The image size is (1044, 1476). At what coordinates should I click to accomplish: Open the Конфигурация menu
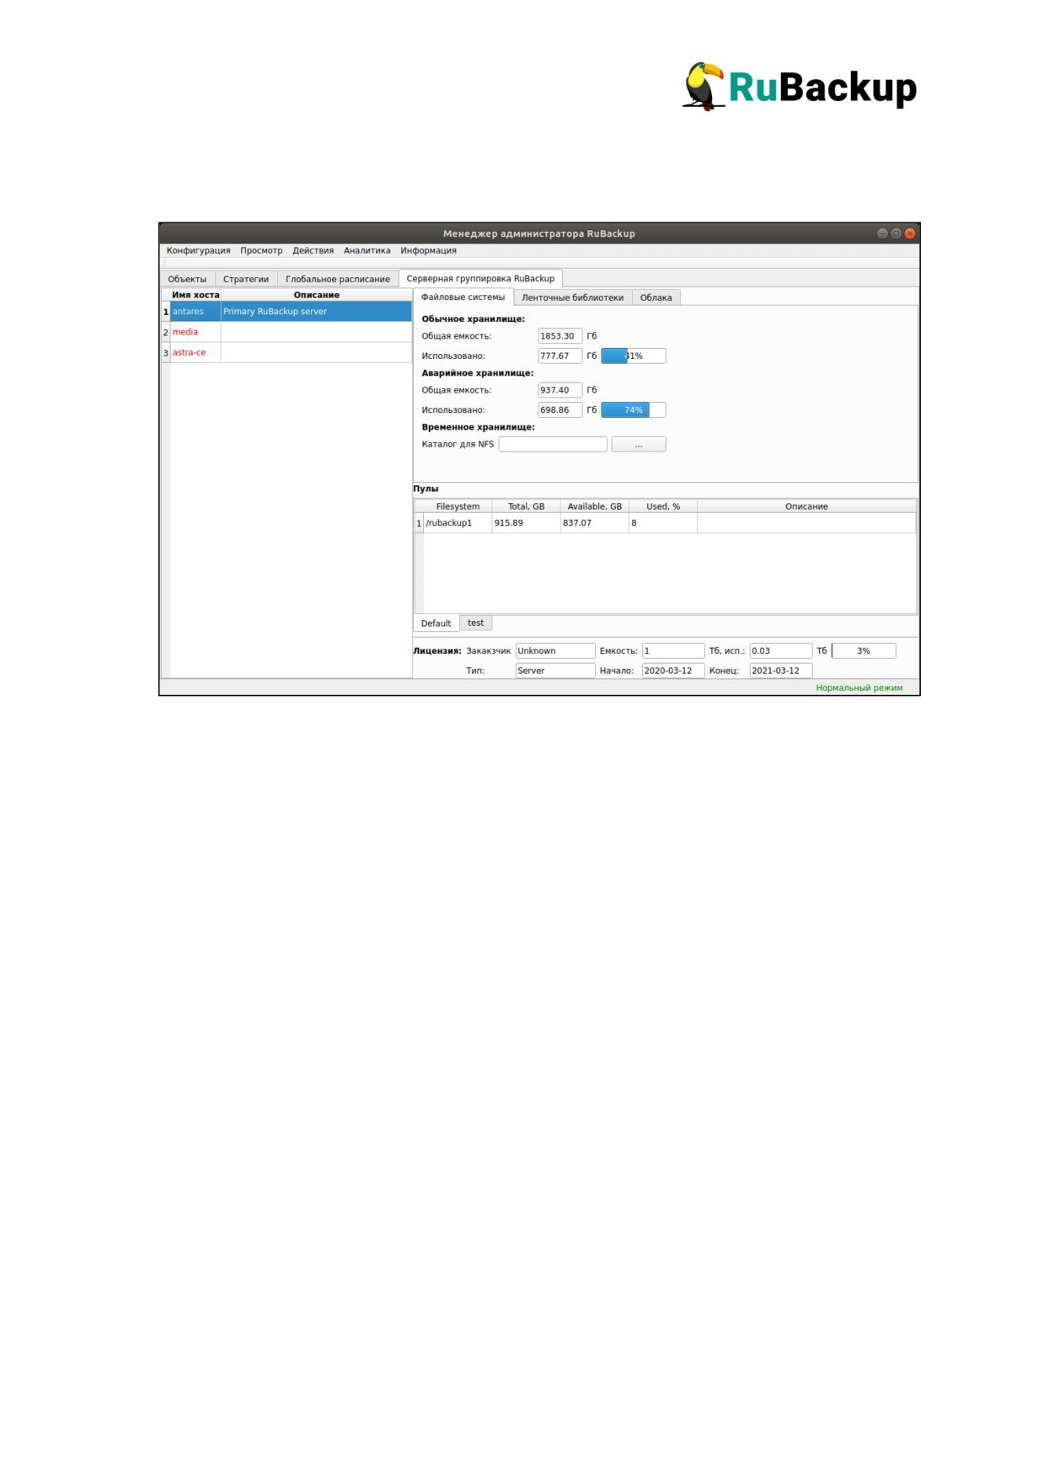[x=198, y=250]
